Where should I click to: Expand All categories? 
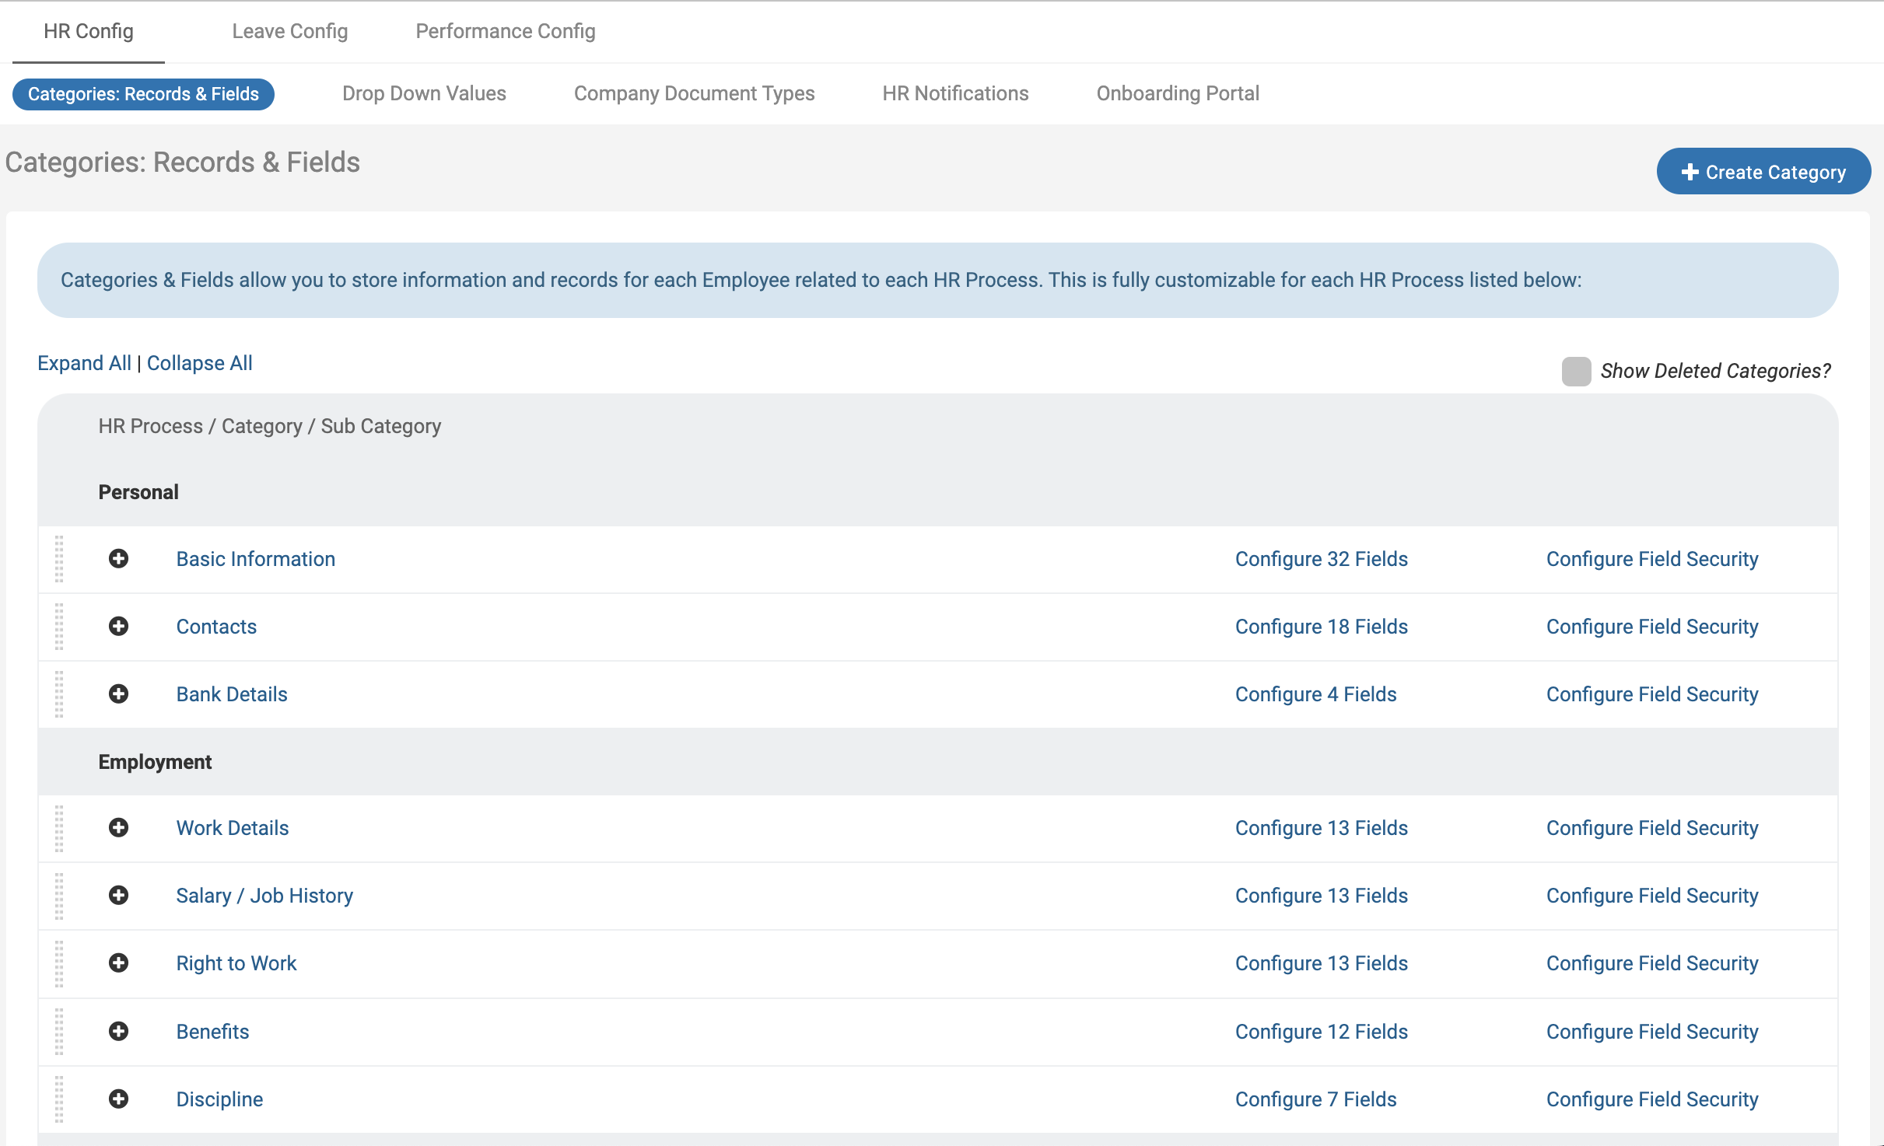(x=83, y=362)
